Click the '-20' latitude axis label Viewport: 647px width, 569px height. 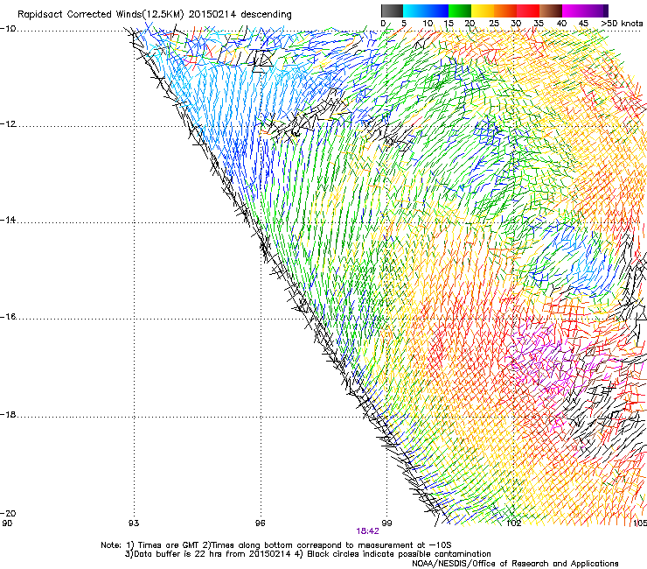[8, 513]
